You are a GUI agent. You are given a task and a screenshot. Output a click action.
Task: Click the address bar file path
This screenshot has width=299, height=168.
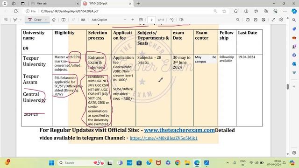click(70, 11)
